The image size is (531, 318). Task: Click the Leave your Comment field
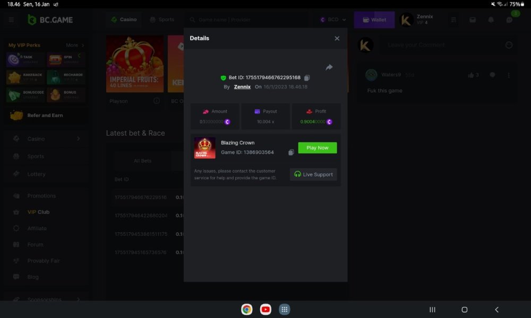pos(443,45)
